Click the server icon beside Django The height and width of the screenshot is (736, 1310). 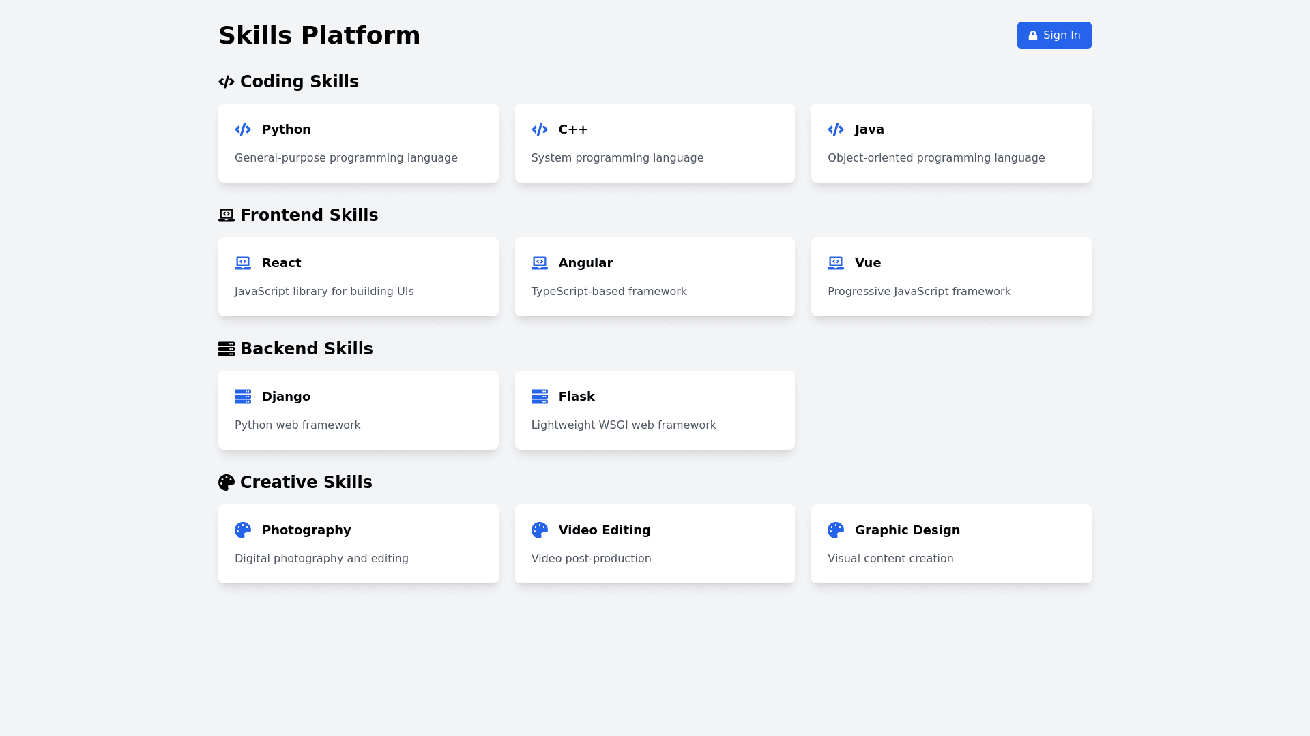tap(243, 397)
